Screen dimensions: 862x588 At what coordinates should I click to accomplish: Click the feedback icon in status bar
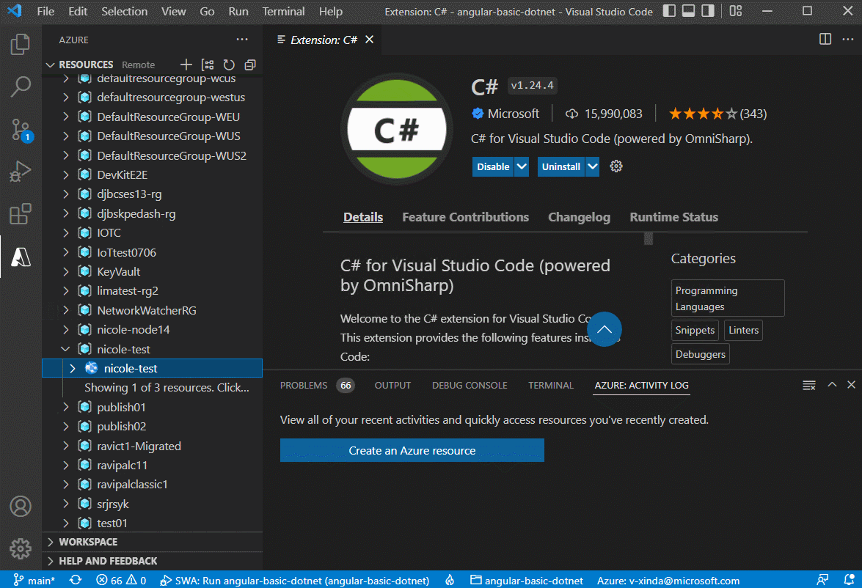point(822,580)
